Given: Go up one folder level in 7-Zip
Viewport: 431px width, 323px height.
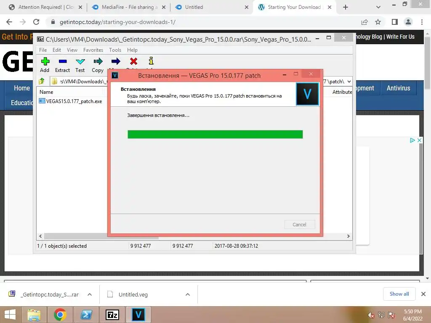Looking at the screenshot, I should (42, 81).
